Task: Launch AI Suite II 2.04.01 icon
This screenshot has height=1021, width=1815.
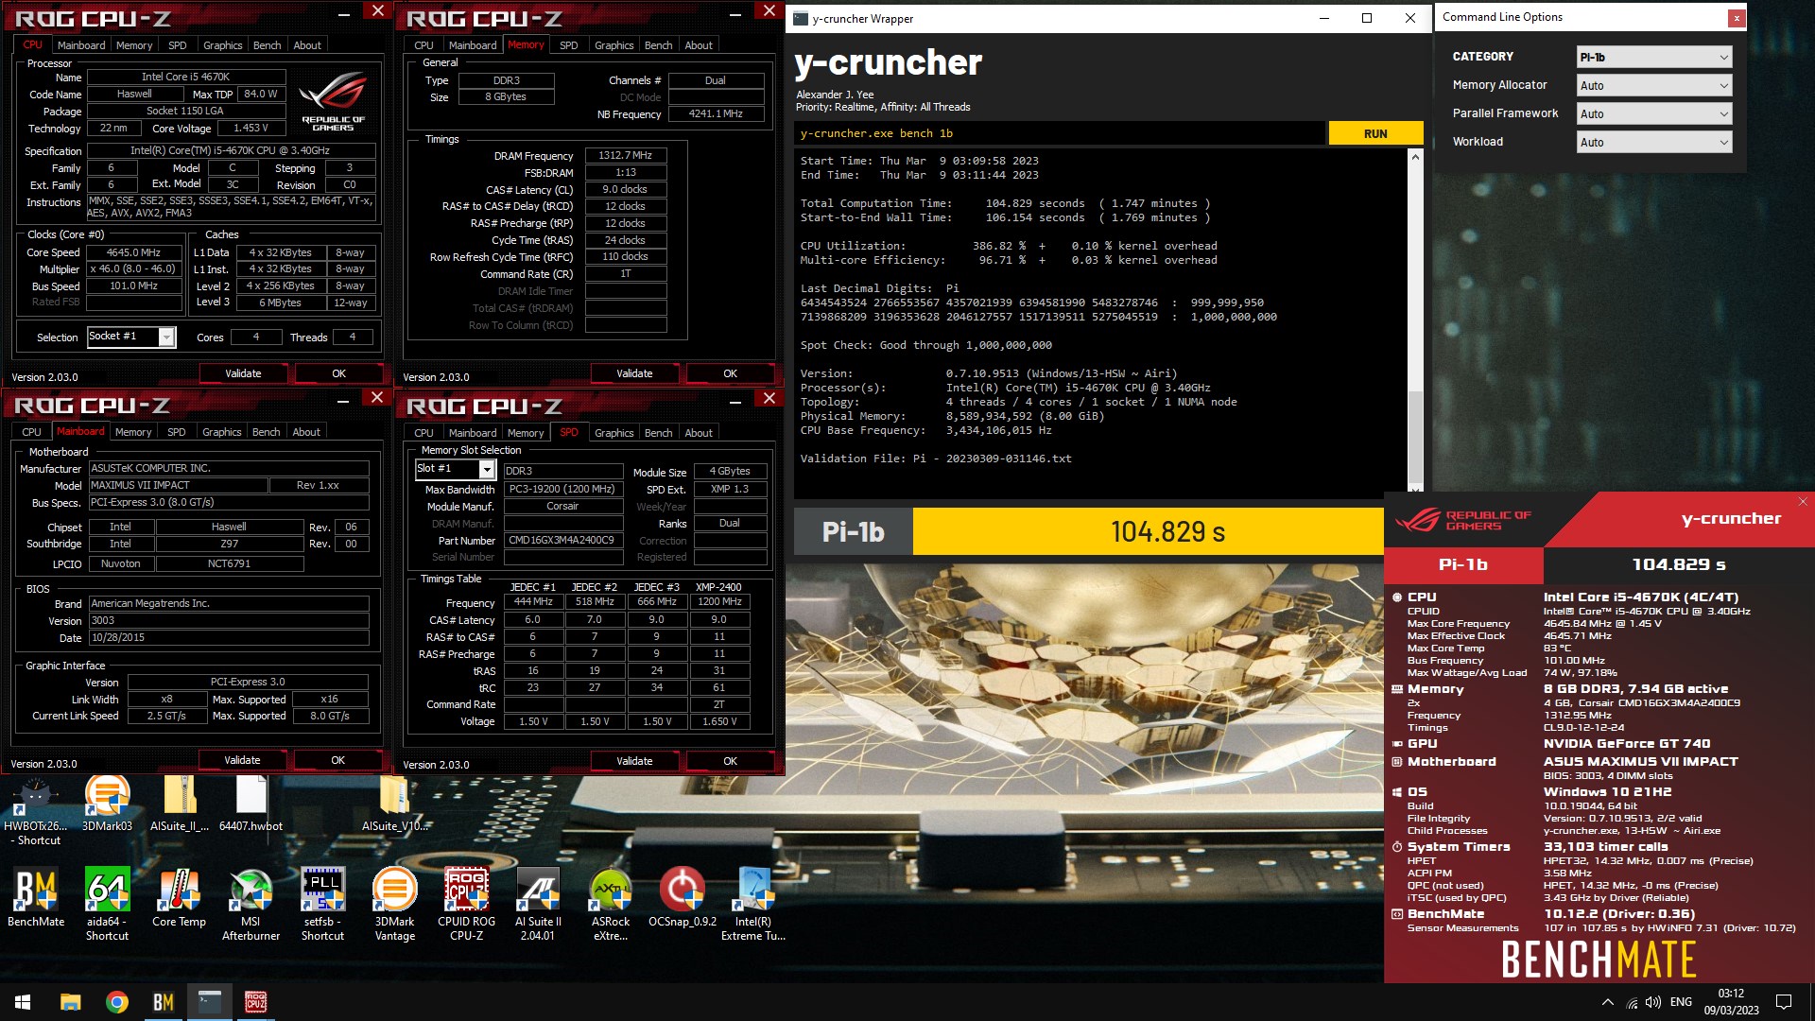Action: 538,905
